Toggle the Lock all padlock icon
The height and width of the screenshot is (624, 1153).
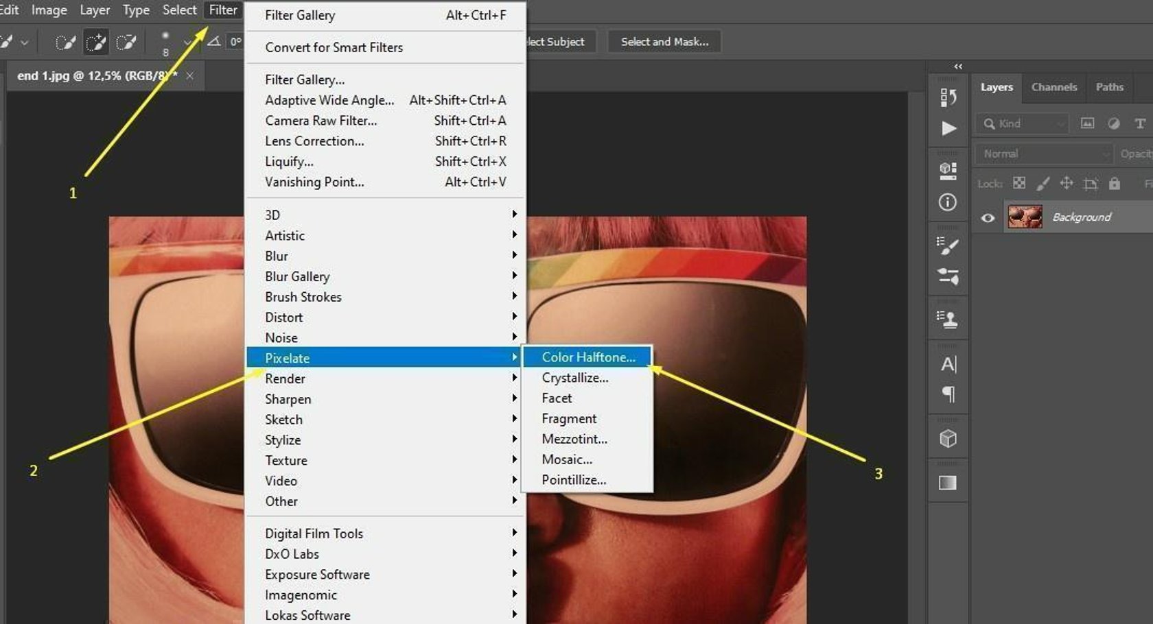point(1115,183)
